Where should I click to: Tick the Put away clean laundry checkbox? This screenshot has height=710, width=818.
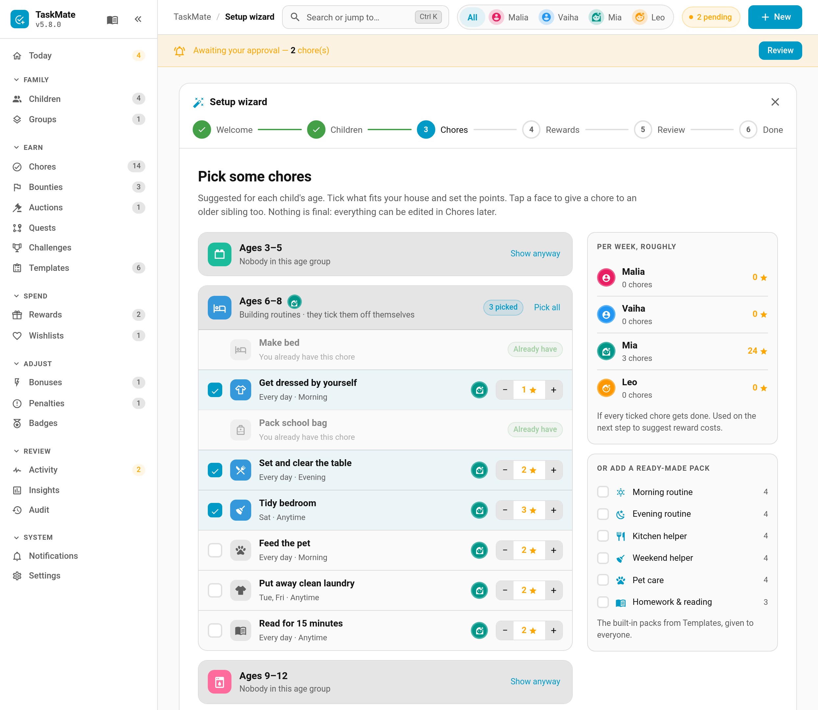click(x=215, y=590)
